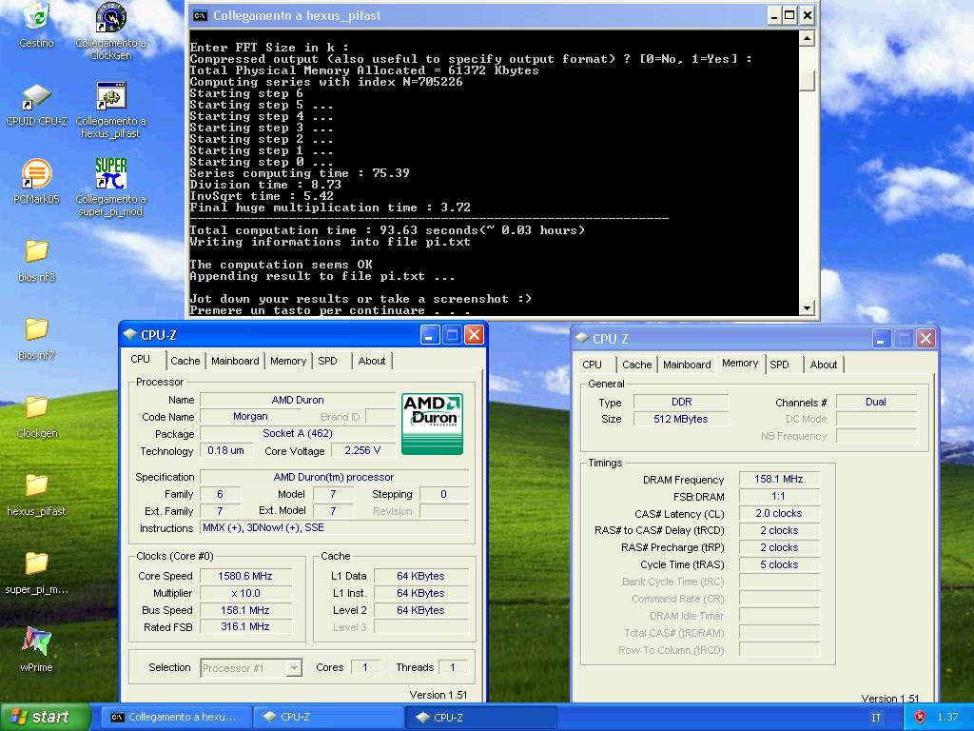Click the left CPU-Z window title icon

tap(129, 334)
